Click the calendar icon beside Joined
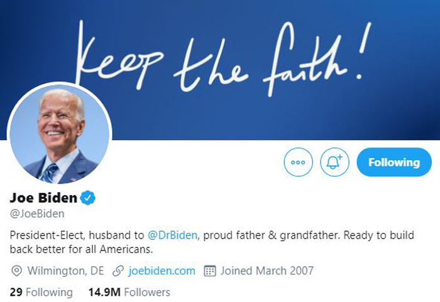This screenshot has width=440, height=302. [210, 271]
